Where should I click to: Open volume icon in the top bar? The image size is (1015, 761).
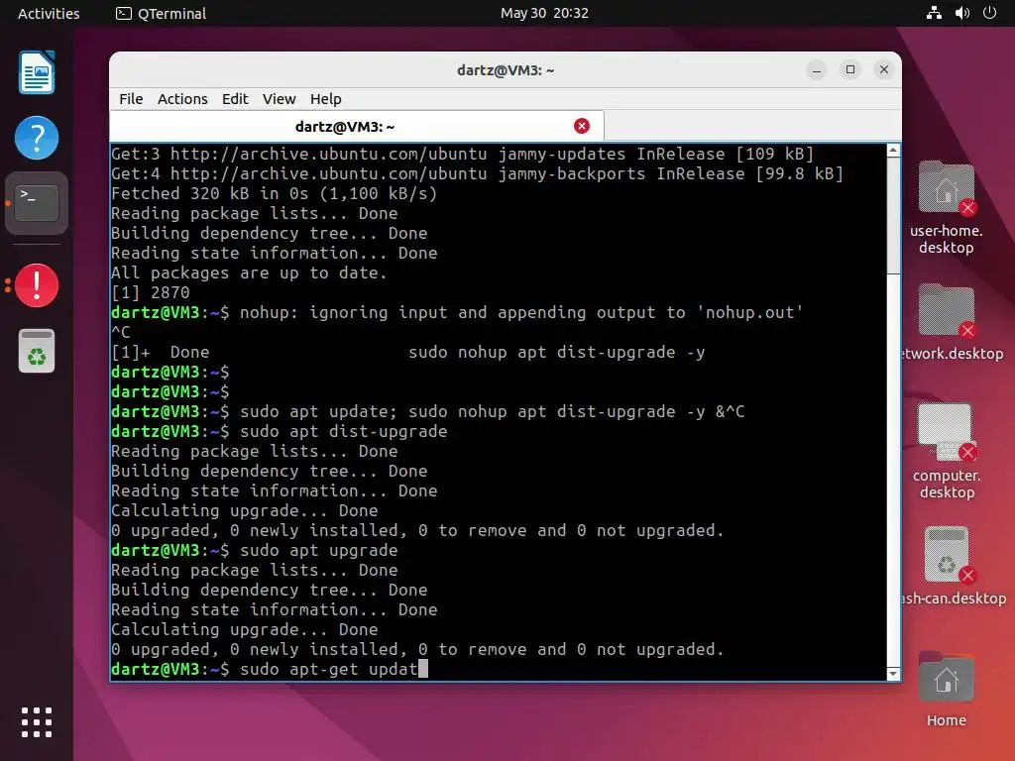[x=961, y=13]
